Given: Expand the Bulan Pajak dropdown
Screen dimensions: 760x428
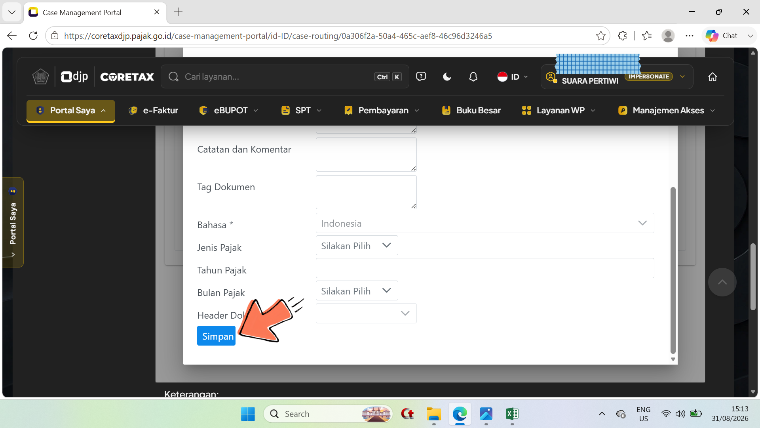Looking at the screenshot, I should [x=357, y=291].
